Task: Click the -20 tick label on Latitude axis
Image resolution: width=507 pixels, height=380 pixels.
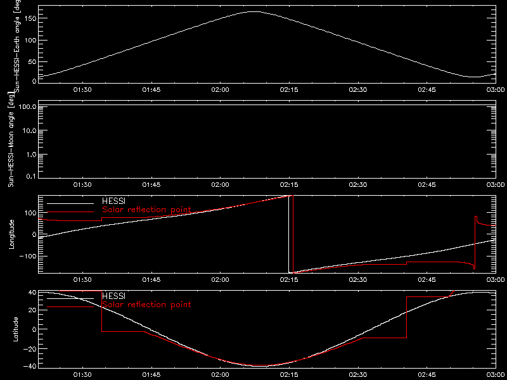Action: (x=29, y=348)
